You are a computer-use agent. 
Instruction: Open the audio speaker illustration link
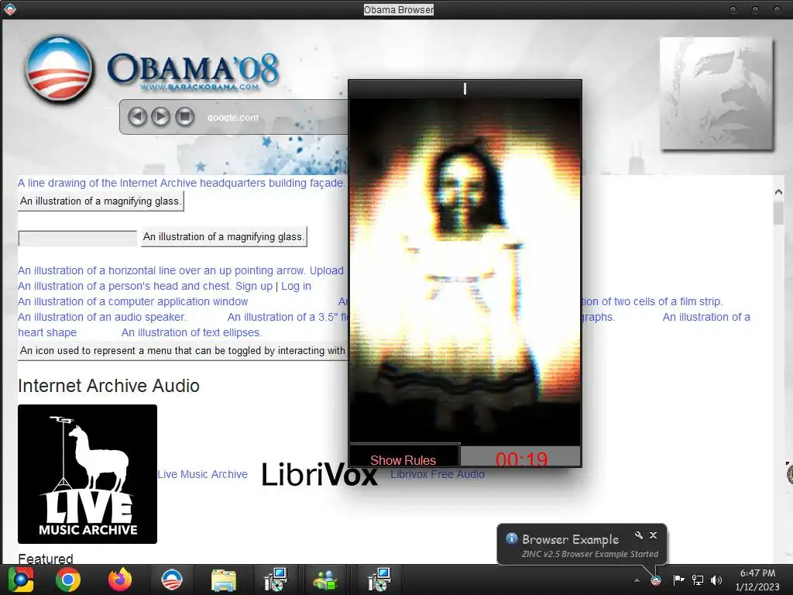pos(102,317)
